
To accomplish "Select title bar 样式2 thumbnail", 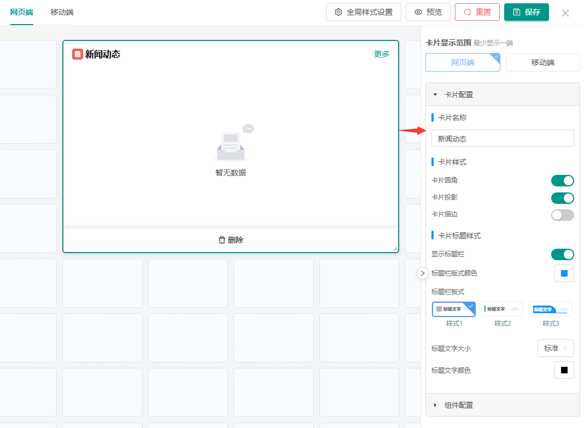I will (x=501, y=309).
